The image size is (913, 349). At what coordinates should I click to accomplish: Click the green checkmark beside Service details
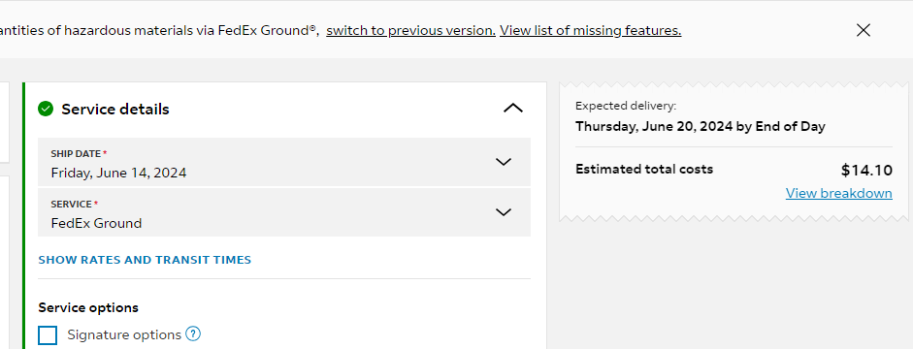[x=46, y=109]
